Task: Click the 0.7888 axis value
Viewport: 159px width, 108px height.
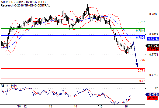Action: coord(154,14)
